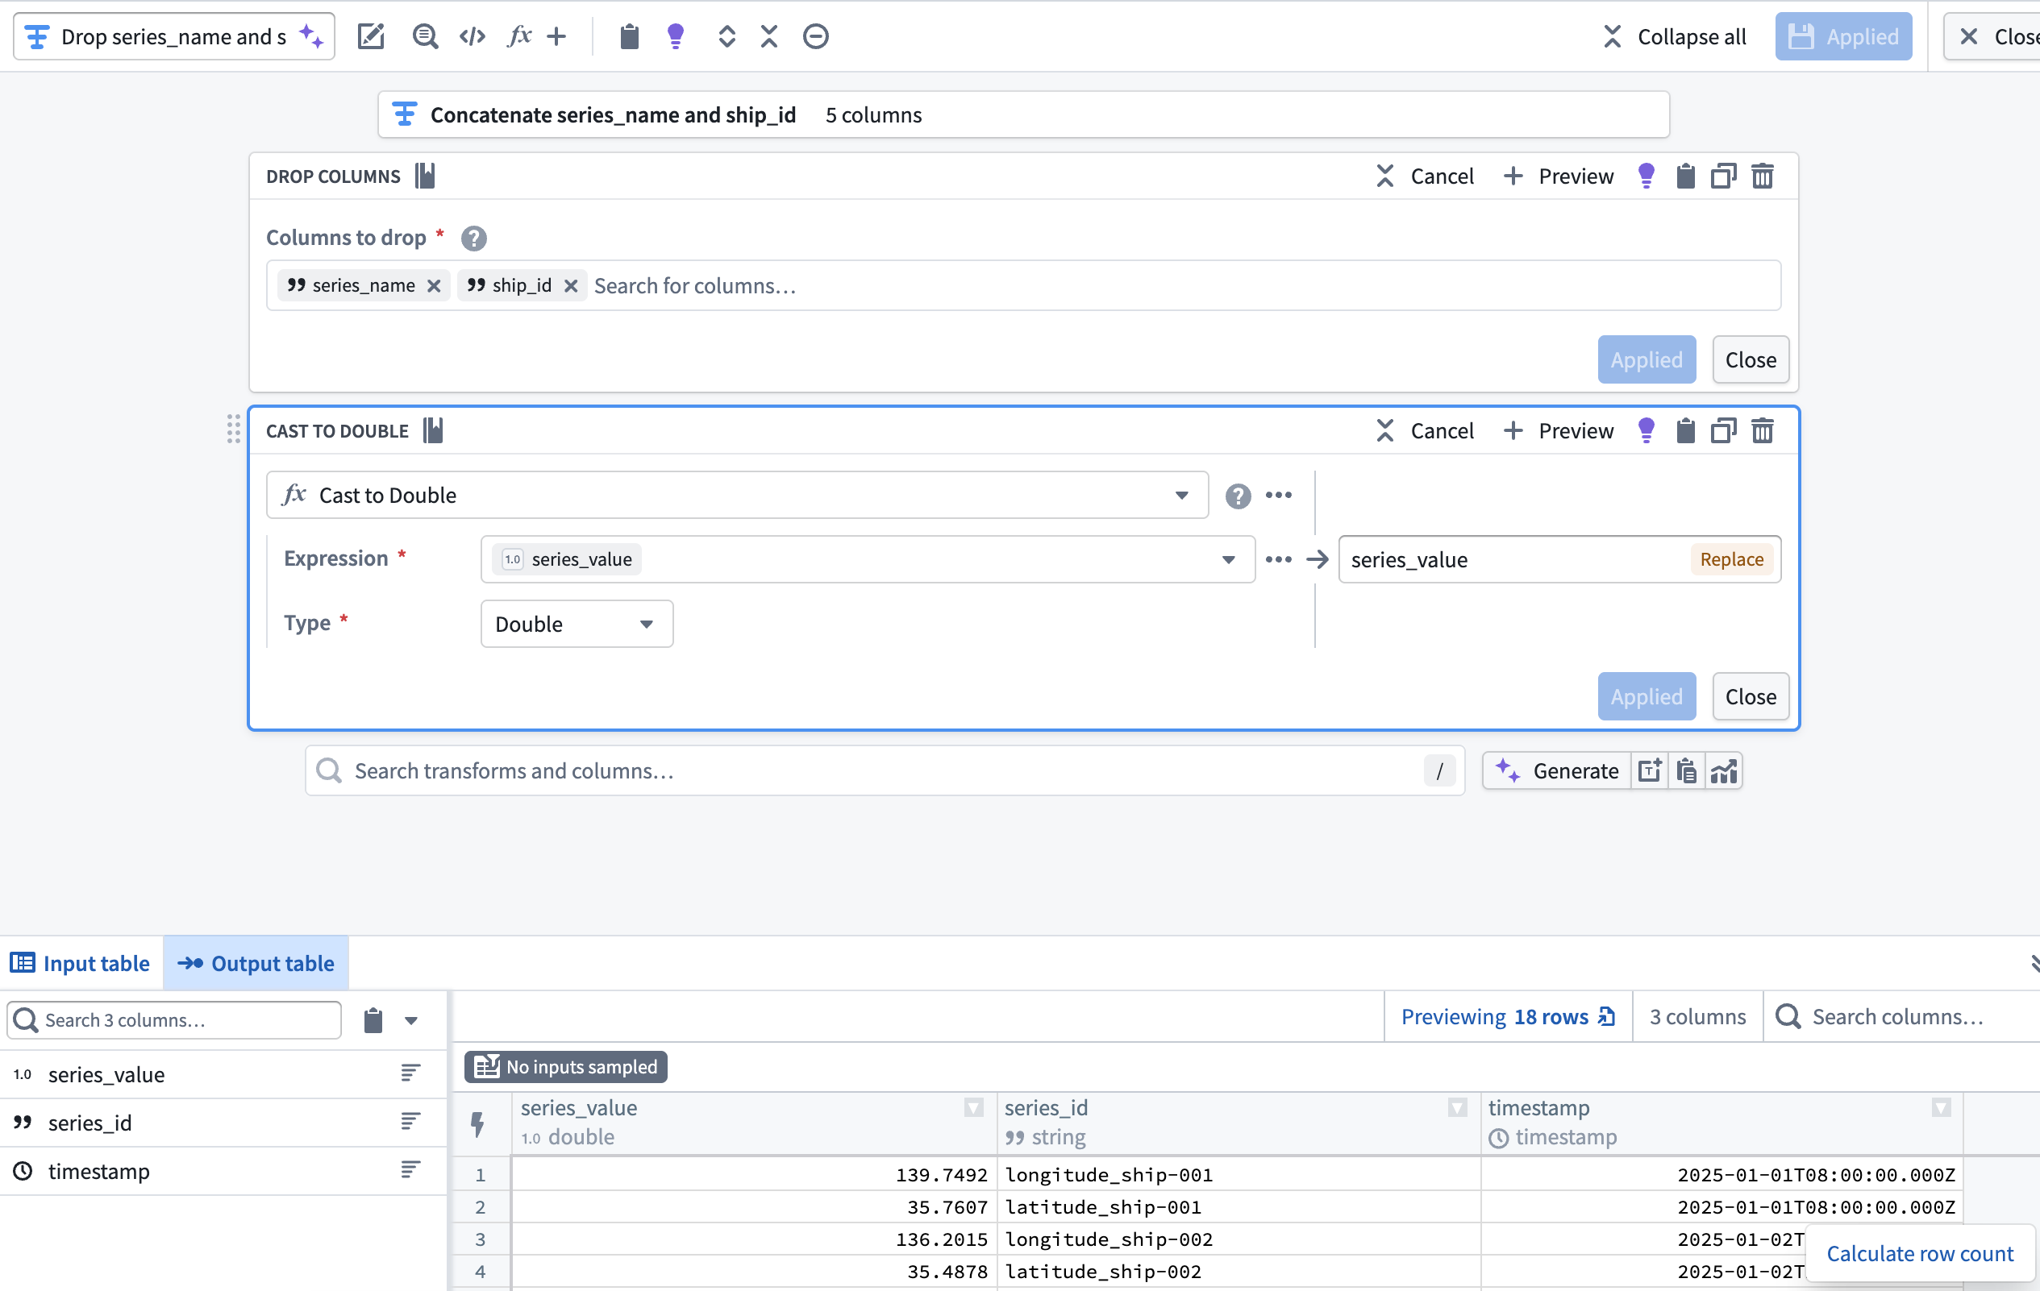Edit the pipeline name with the pencil icon
Screen dimensions: 2040x1291
371,35
